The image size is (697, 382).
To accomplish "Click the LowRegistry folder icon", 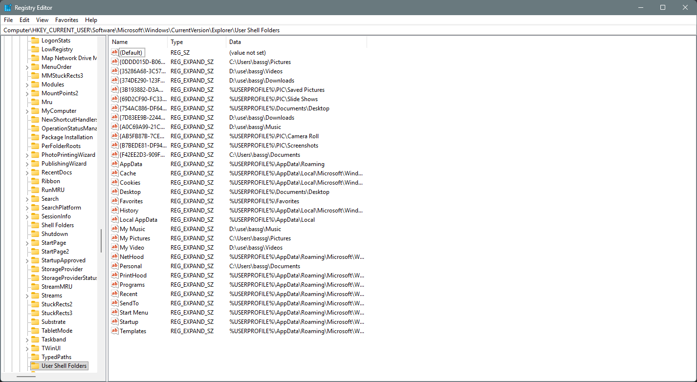I will (x=35, y=49).
